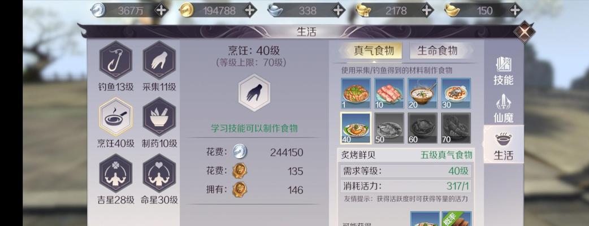Choose the level 10 meat recipe

[x=389, y=93]
